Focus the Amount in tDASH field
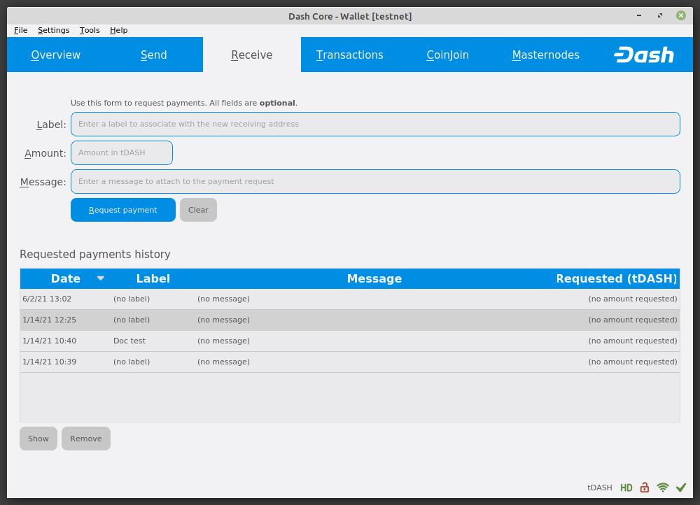The width and height of the screenshot is (700, 505). (121, 152)
